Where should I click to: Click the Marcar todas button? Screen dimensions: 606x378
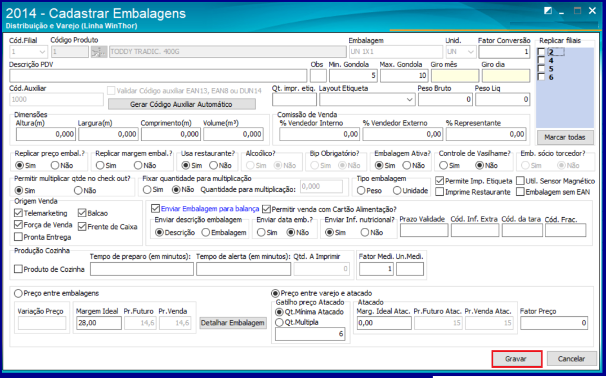tap(564, 137)
